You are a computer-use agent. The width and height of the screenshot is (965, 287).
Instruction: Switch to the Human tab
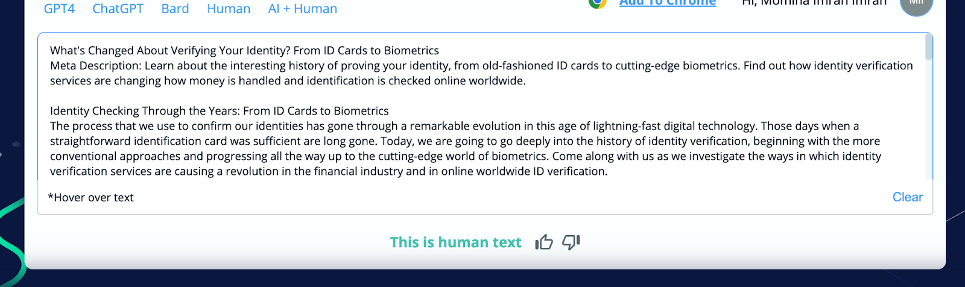229,8
